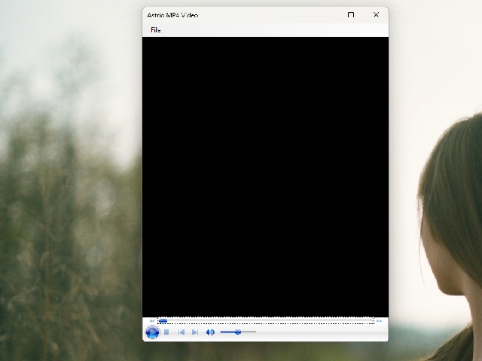This screenshot has height=361, width=482.
Task: Skip to the next track icon
Action: click(x=195, y=332)
